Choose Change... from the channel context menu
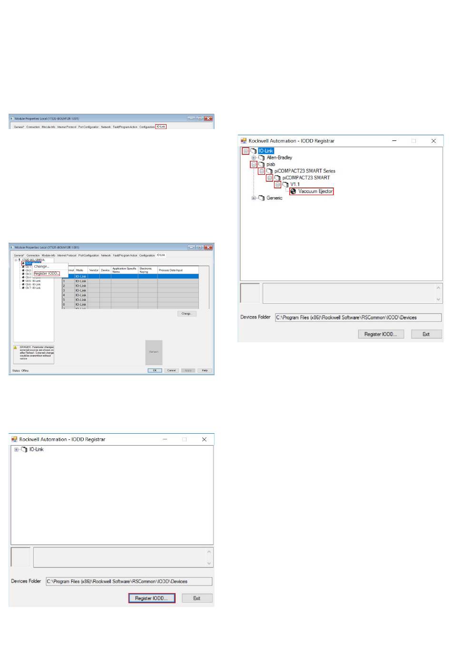Screen dimensions: 452x656 pyautogui.click(x=41, y=267)
